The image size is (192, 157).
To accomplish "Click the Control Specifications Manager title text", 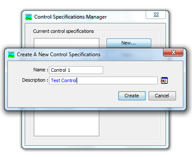I will [x=71, y=17].
